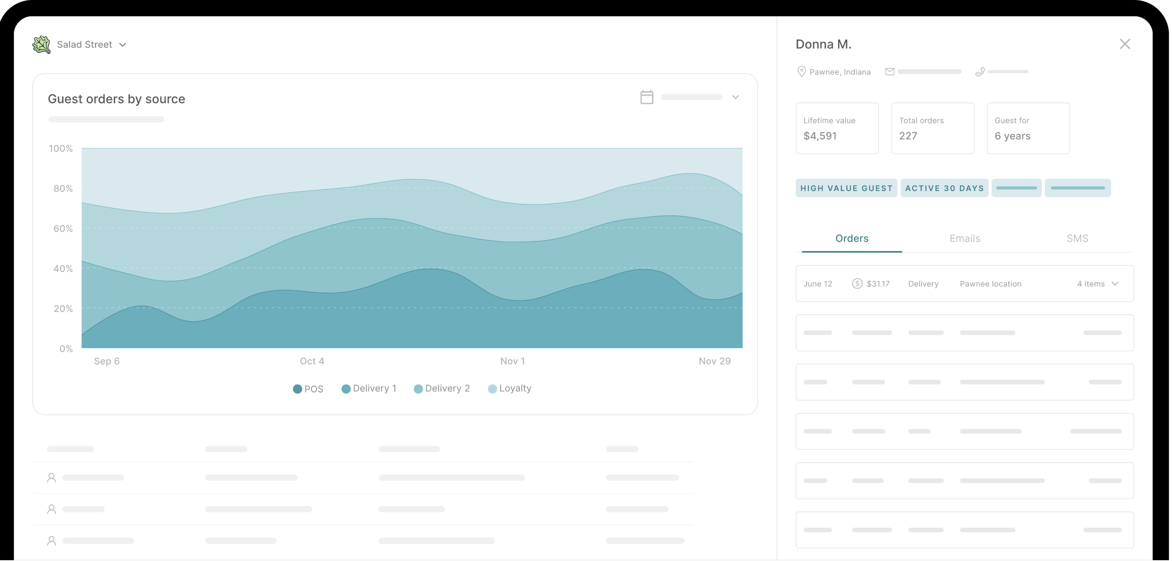The image size is (1172, 561).
Task: Select the Orders tab
Action: pyautogui.click(x=851, y=238)
